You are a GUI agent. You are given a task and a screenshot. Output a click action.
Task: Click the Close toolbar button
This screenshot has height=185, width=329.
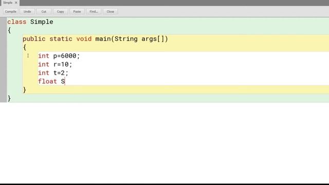point(111,11)
